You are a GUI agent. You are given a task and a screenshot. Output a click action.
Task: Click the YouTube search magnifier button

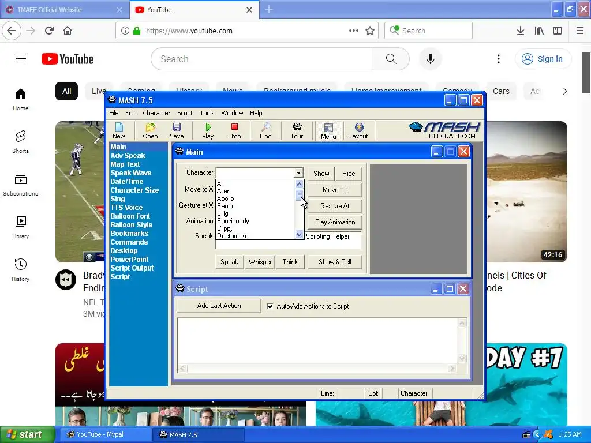pos(391,59)
